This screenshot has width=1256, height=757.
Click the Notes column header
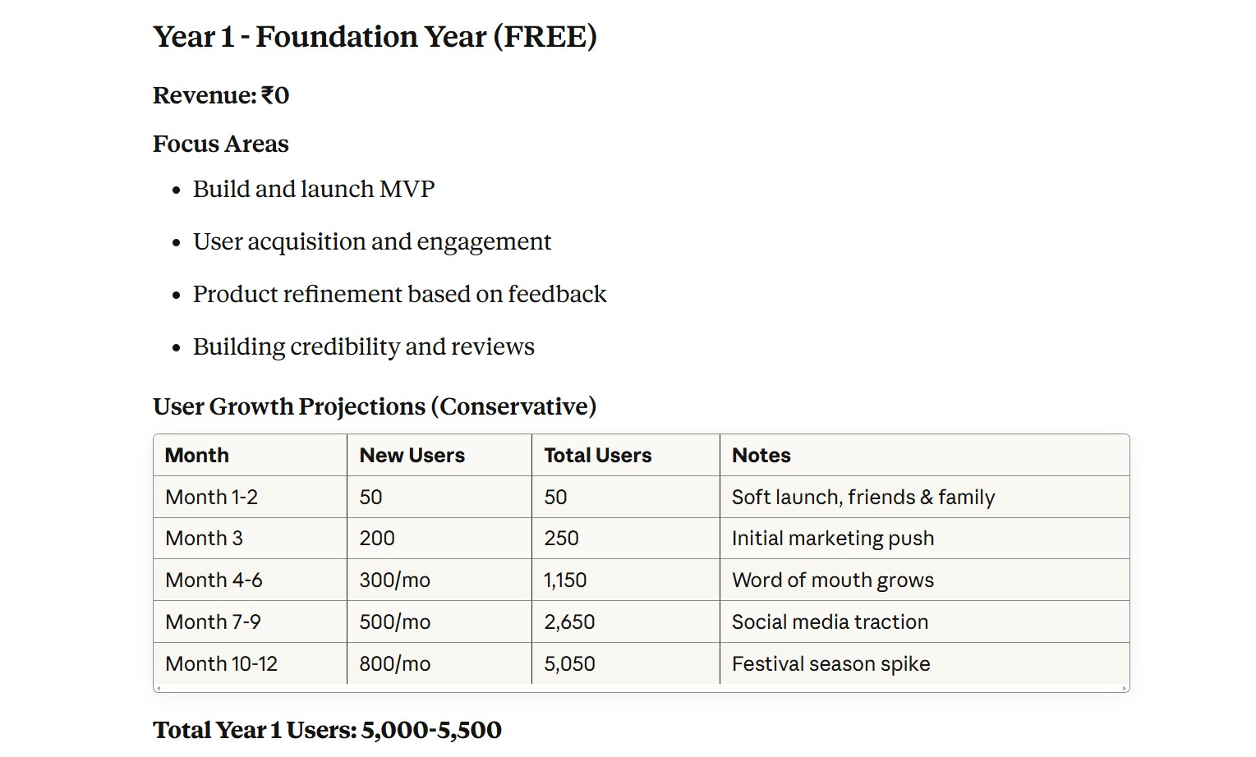click(761, 456)
